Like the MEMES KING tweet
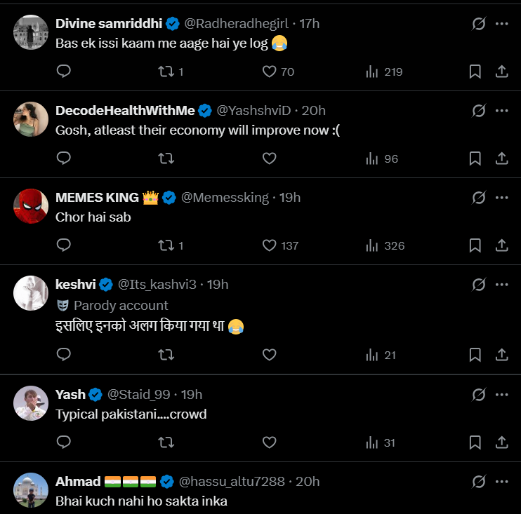 pos(269,245)
